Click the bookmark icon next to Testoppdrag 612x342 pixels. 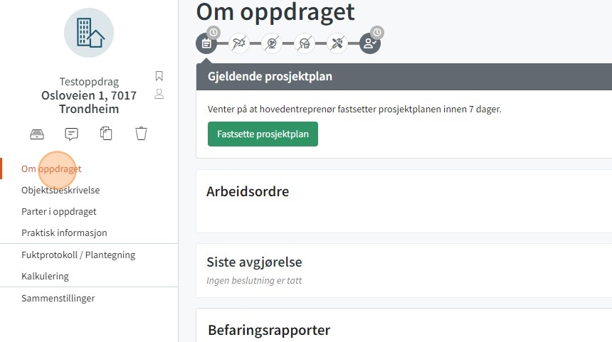pyautogui.click(x=159, y=76)
